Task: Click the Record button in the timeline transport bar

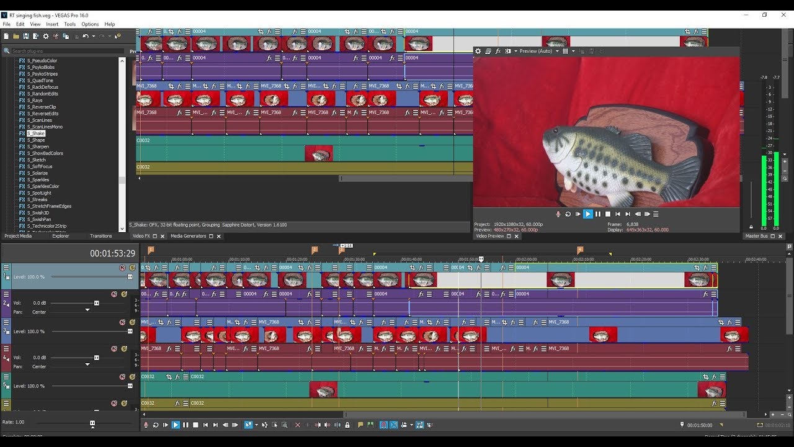Action: point(146,425)
